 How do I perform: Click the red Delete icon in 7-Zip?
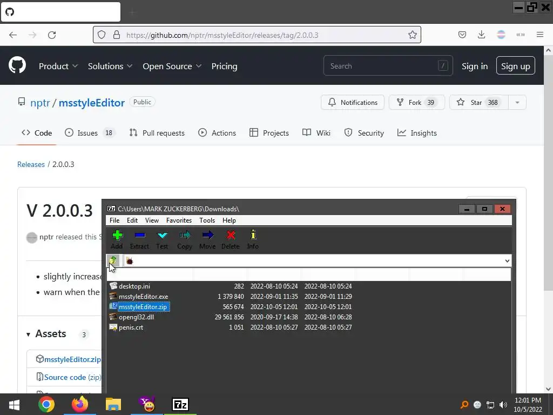tap(230, 239)
